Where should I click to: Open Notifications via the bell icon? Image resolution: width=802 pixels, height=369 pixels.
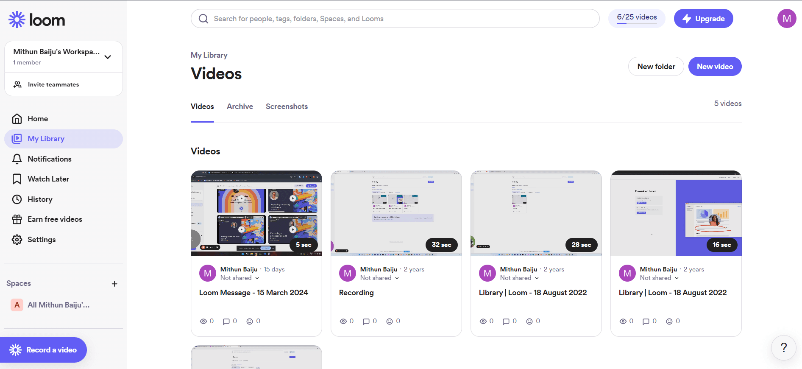tap(17, 159)
